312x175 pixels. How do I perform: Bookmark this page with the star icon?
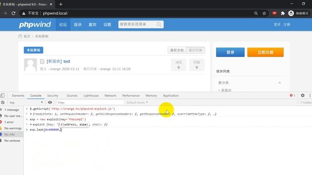click(x=264, y=13)
